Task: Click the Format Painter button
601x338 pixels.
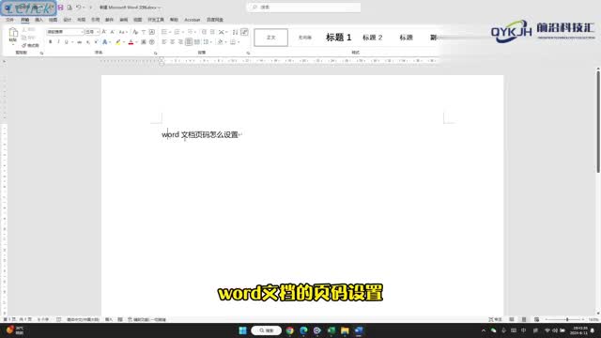Action: (30, 45)
